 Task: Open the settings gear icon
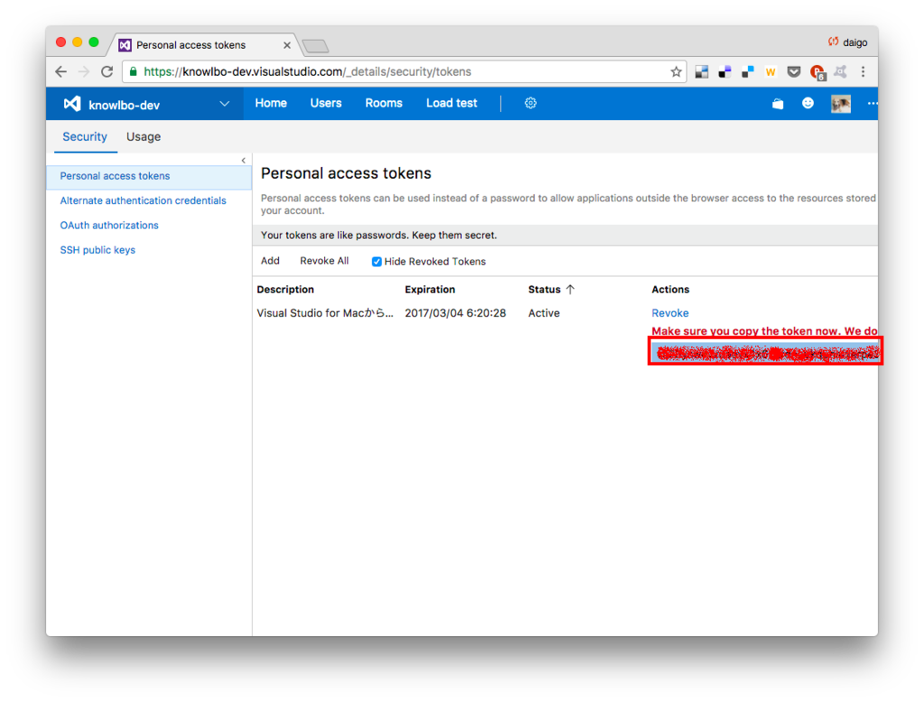[531, 103]
